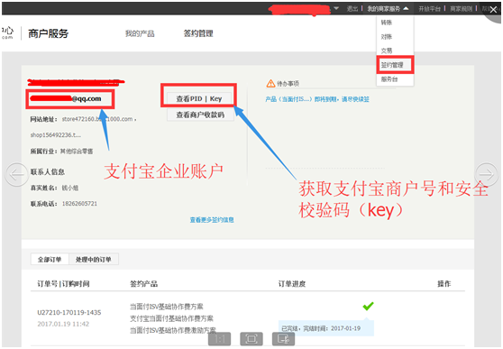
Task: Click the 操作 column header
Action: [x=444, y=284]
